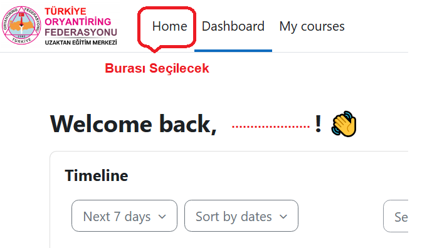Click the red Burası Seçilecek annotation text
432x248 pixels.
(157, 68)
